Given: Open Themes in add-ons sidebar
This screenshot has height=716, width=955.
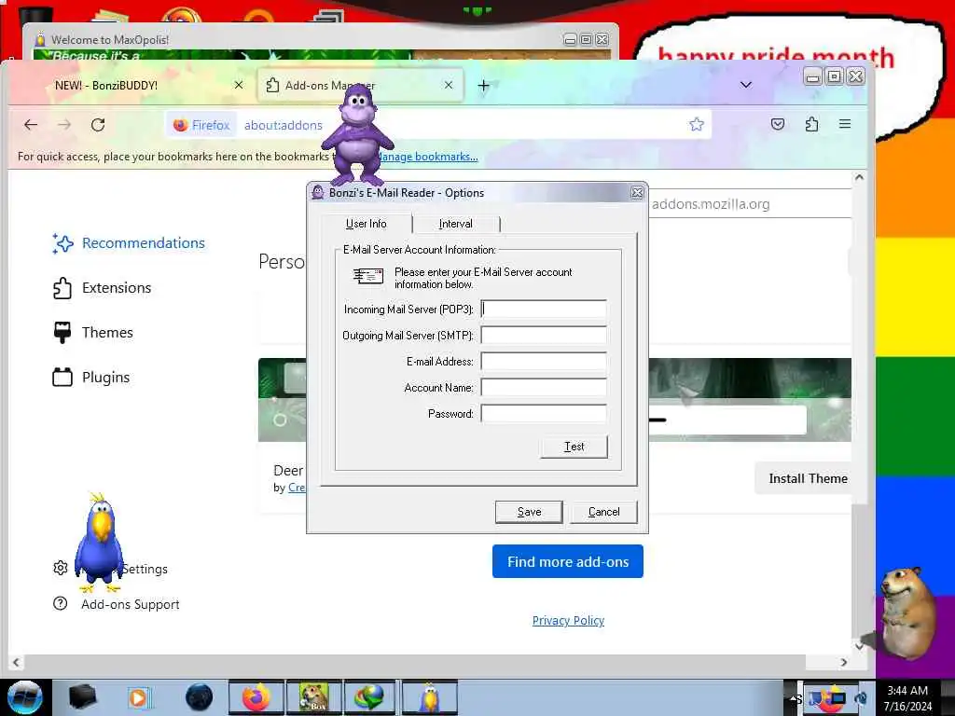Looking at the screenshot, I should [x=93, y=333].
